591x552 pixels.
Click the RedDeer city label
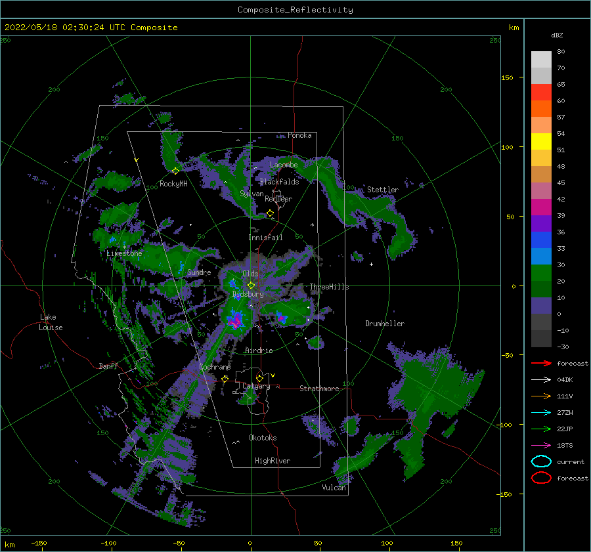278,199
